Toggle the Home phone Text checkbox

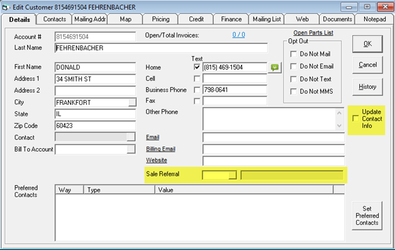pyautogui.click(x=197, y=67)
